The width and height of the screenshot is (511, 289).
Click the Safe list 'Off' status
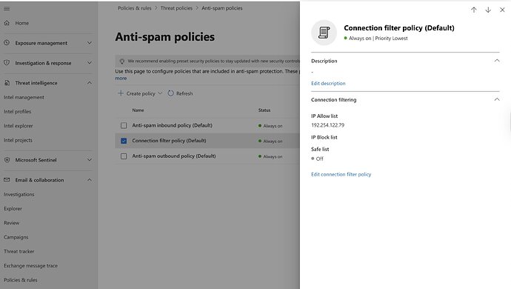point(317,159)
